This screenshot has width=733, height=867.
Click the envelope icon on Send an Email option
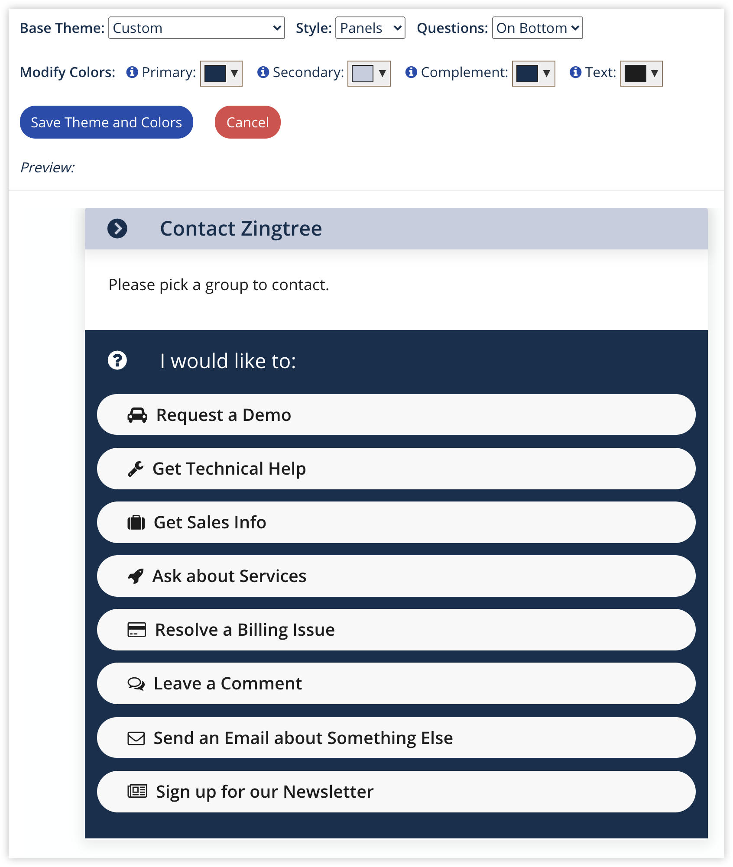(x=136, y=738)
